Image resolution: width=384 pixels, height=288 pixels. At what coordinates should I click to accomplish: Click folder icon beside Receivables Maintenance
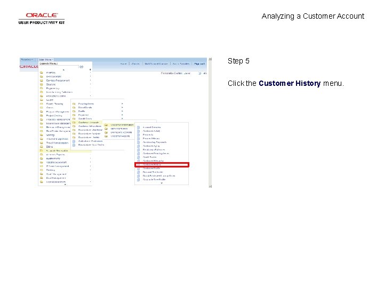coord(74,130)
